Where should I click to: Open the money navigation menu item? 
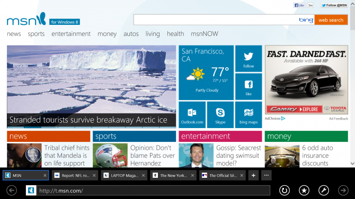click(107, 34)
